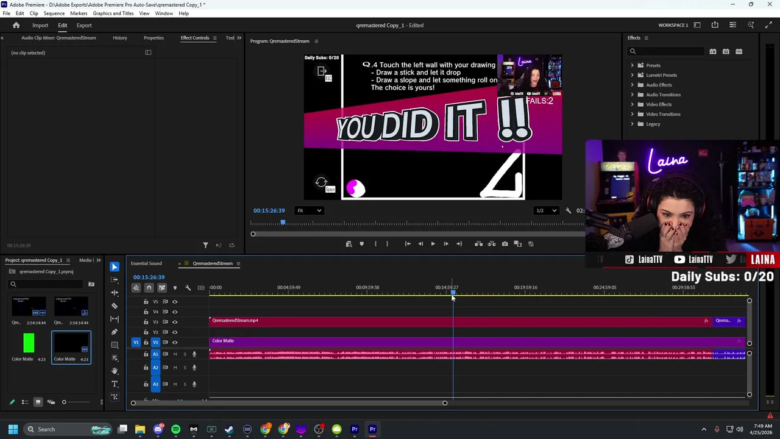Toggle Snap in timeline magnet button

pyautogui.click(x=149, y=288)
